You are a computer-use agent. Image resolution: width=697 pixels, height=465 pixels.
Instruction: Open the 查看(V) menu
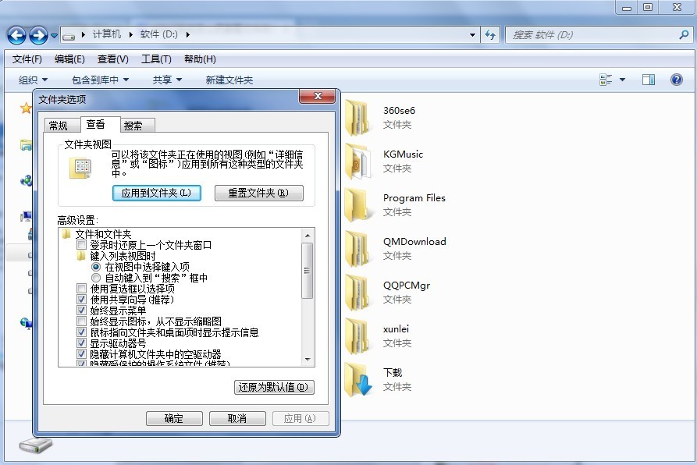(x=113, y=59)
